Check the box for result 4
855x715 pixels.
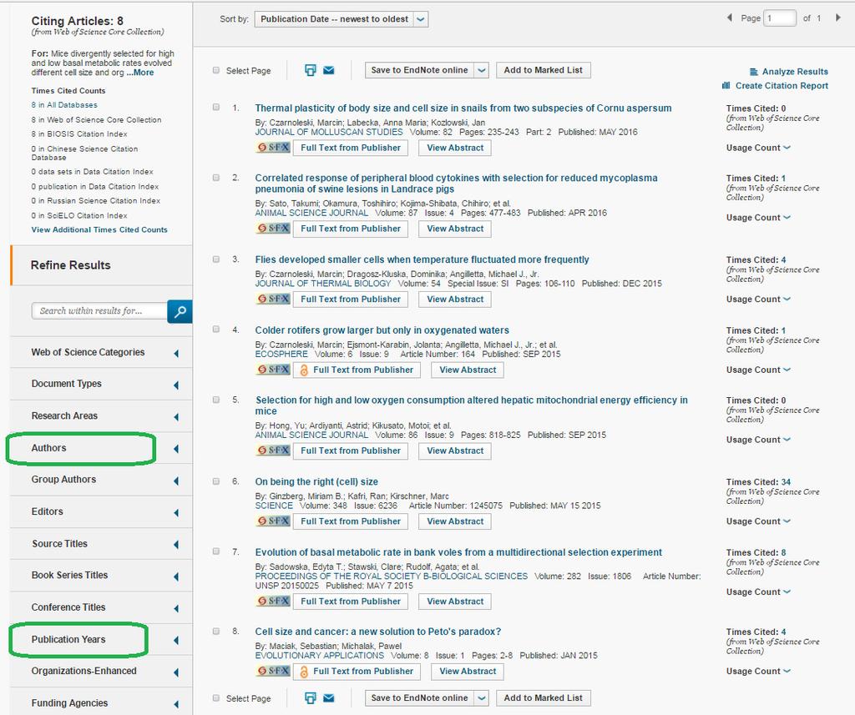pos(216,330)
